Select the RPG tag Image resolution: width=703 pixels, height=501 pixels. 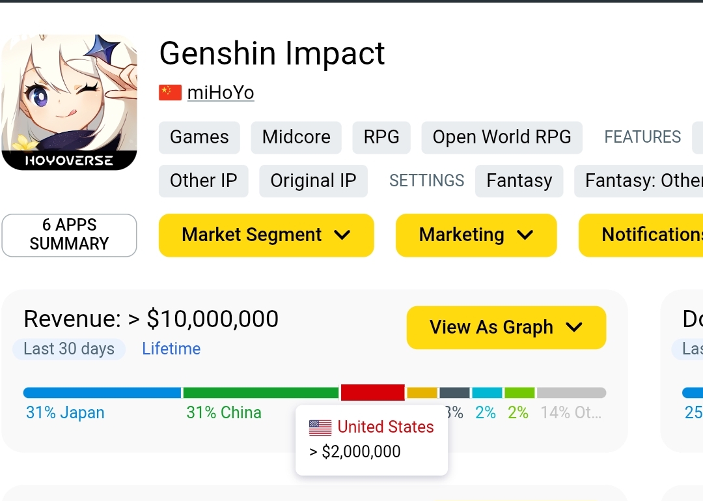381,137
